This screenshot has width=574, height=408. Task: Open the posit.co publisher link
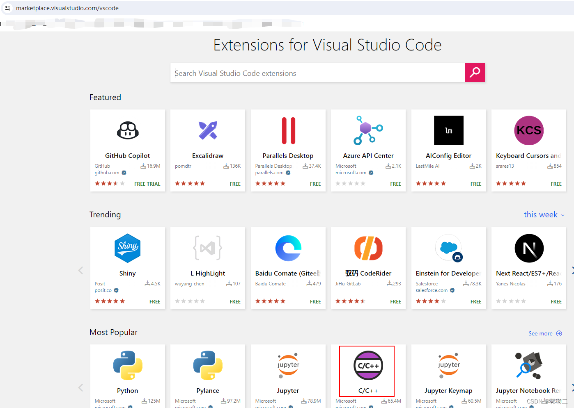click(103, 290)
